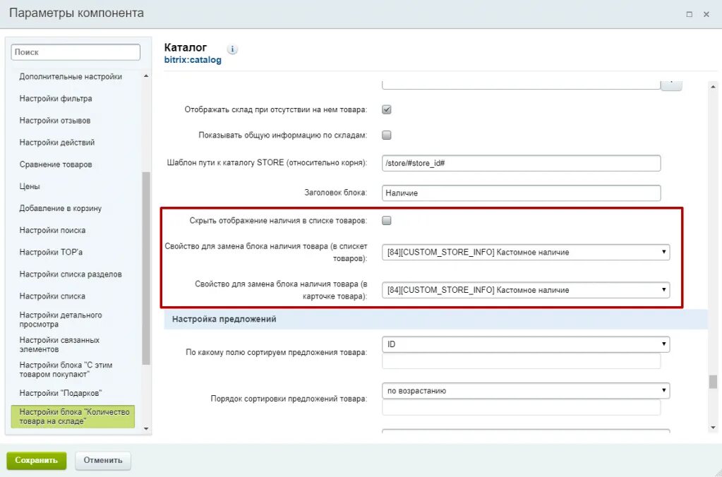Check Скрыть отображение наличия в списке товаров
Viewport: 722px width, 477px height.
(387, 221)
